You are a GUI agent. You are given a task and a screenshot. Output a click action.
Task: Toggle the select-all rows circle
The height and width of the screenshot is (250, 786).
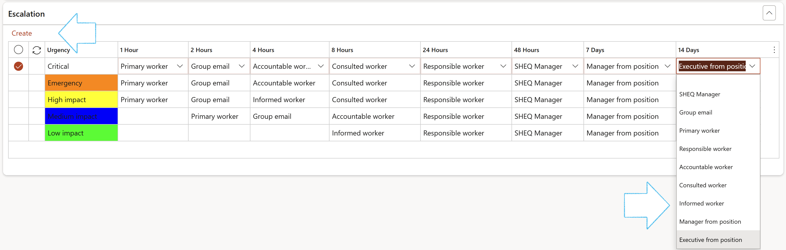(19, 50)
